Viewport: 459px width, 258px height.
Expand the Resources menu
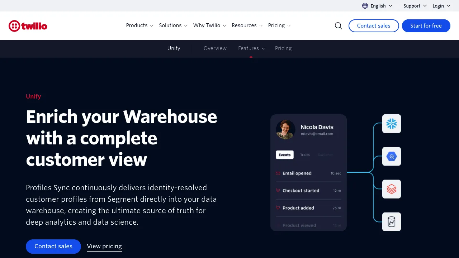247,25
